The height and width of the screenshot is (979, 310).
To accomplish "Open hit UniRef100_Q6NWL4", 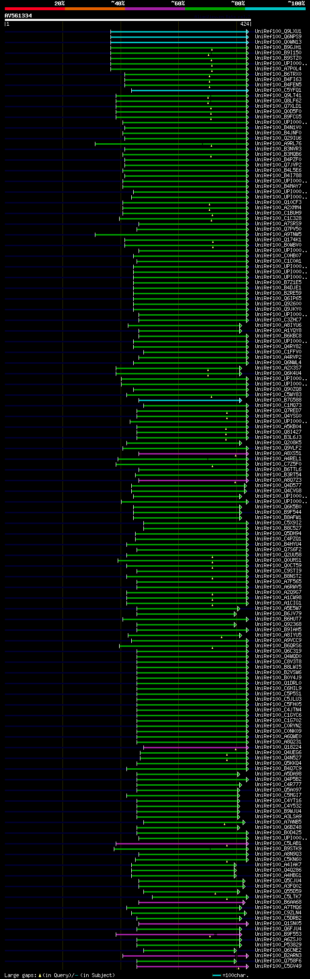I will click(278, 362).
